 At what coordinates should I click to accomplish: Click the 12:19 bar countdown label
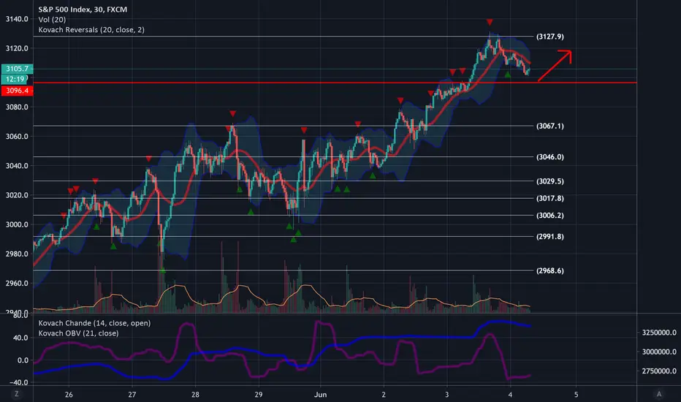click(15, 79)
